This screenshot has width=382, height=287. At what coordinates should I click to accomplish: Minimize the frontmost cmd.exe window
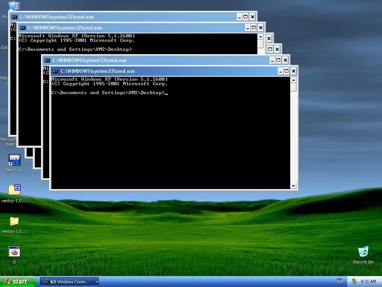(281, 71)
